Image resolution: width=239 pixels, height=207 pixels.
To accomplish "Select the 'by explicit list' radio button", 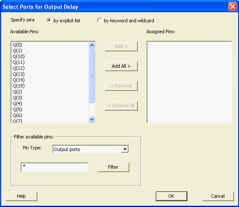I will coord(49,20).
